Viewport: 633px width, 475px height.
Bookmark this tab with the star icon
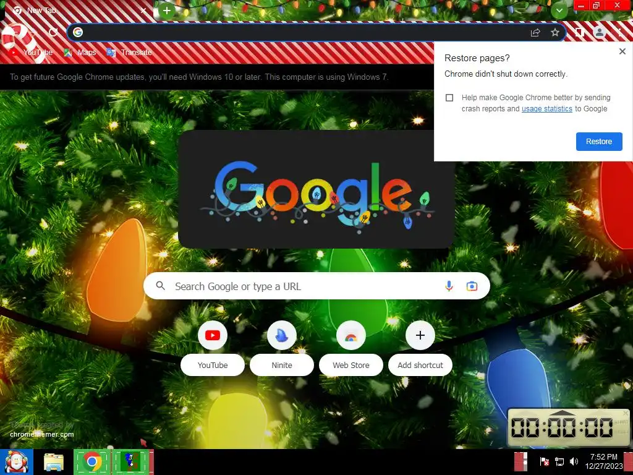pyautogui.click(x=555, y=32)
